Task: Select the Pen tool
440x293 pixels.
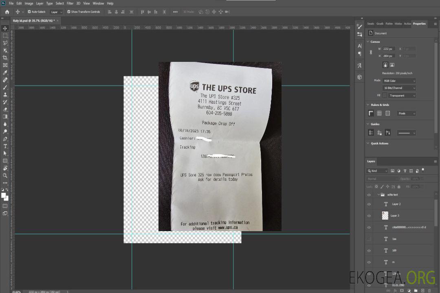Action: [x=5, y=139]
